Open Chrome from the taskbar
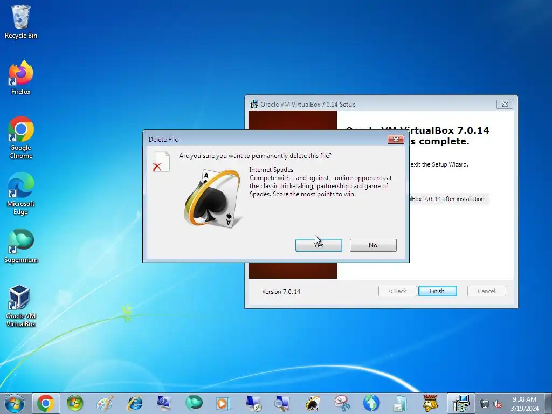552x414 pixels. tap(46, 403)
